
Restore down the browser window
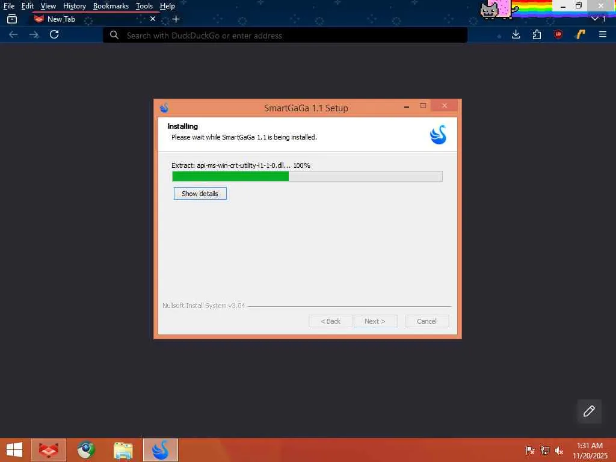(578, 6)
